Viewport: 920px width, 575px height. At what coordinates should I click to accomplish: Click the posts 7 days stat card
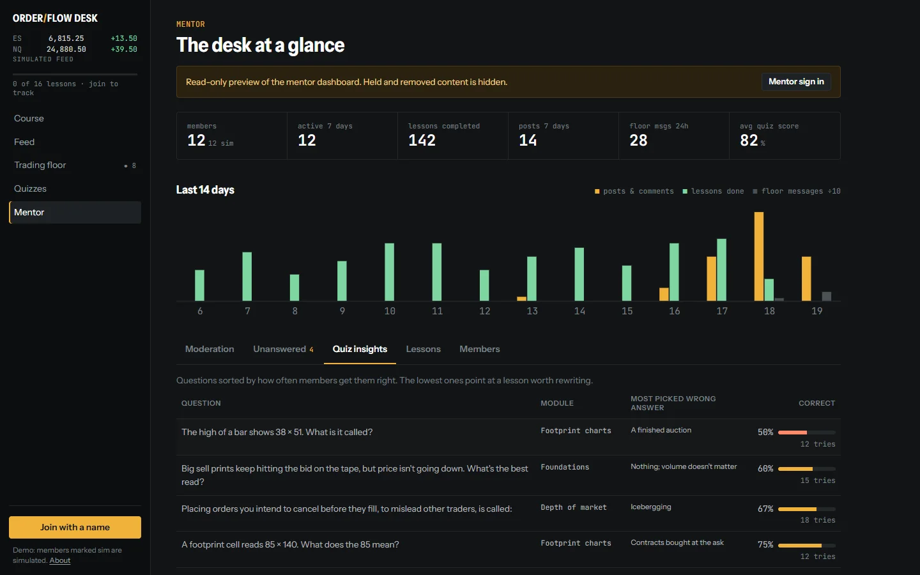[x=563, y=135]
